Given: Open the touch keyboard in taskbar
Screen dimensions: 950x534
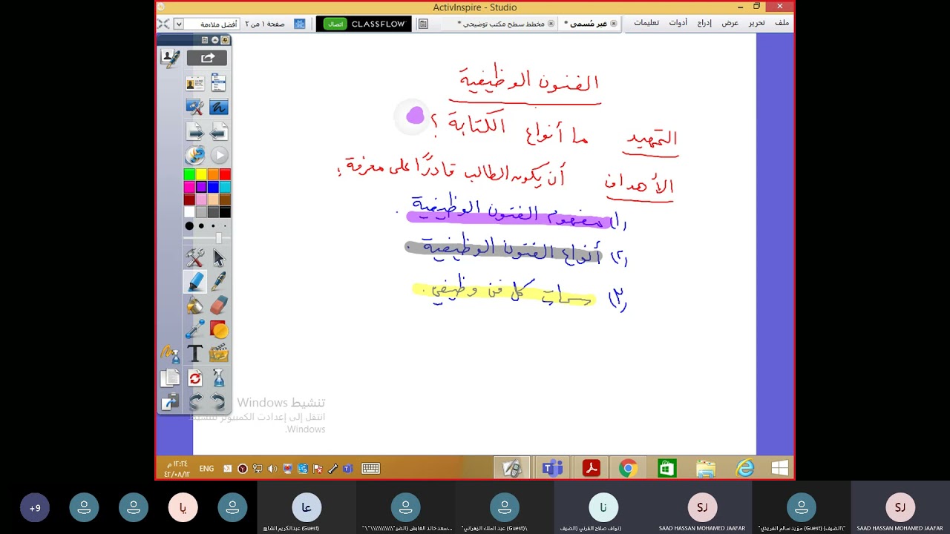Looking at the screenshot, I should (x=370, y=468).
